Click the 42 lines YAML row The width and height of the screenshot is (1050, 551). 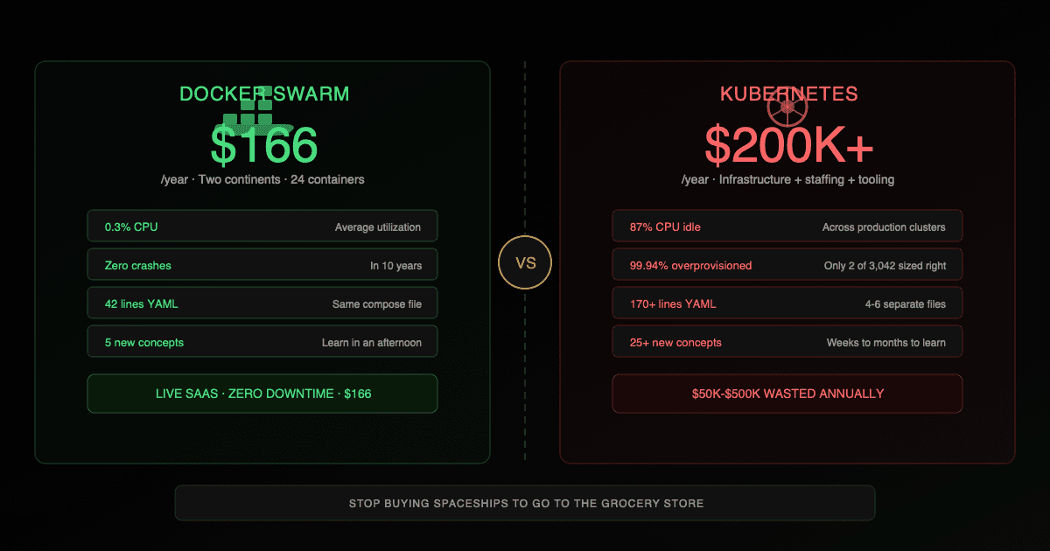(262, 303)
